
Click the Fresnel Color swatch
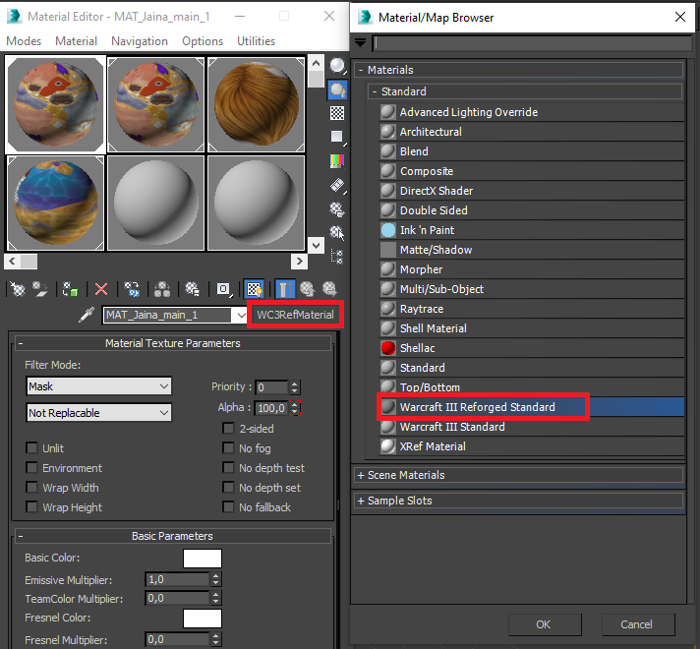tap(203, 619)
